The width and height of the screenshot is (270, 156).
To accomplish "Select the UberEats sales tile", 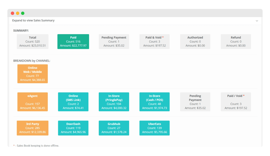I will pos(154,128).
